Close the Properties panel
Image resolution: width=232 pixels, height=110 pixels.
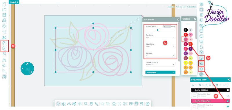click(178, 19)
